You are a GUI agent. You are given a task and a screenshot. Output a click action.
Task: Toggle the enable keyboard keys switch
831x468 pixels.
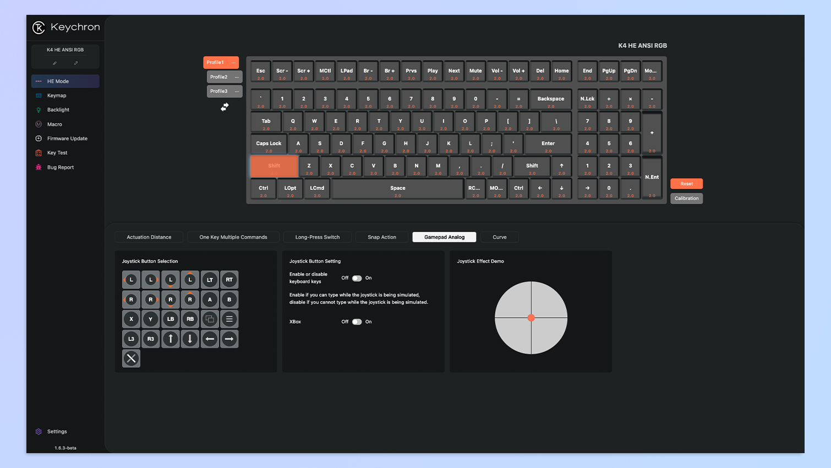[357, 278]
